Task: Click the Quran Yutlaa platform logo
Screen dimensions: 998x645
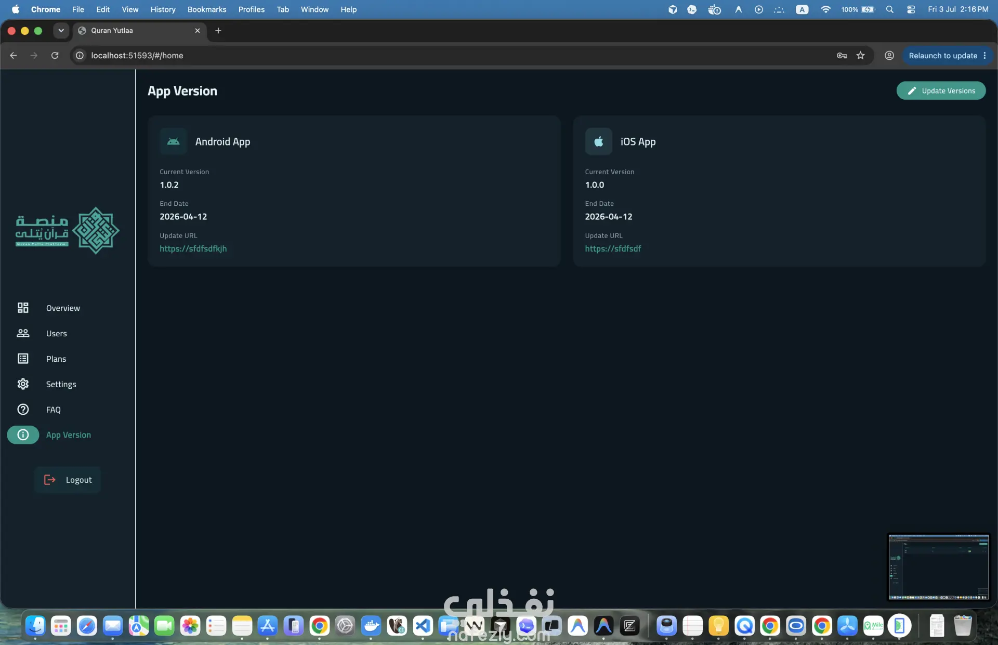Action: click(x=68, y=230)
